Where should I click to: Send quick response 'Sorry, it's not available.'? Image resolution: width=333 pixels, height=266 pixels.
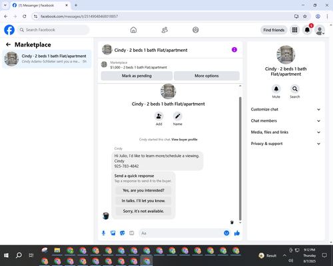143,211
